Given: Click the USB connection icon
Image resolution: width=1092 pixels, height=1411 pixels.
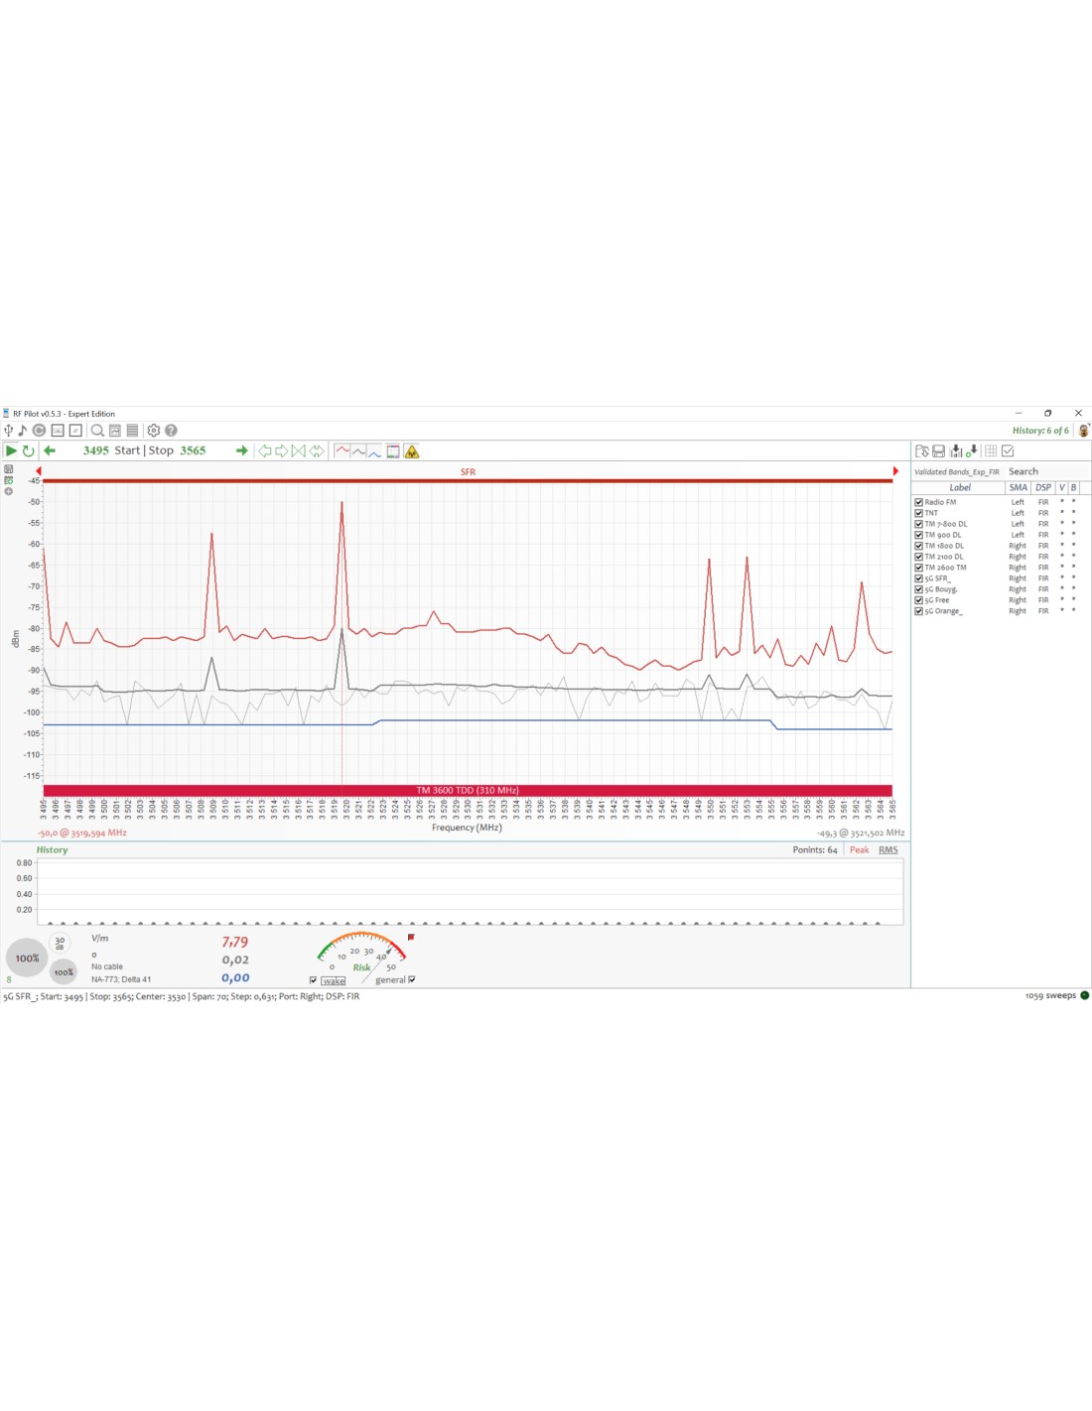Looking at the screenshot, I should [x=8, y=431].
